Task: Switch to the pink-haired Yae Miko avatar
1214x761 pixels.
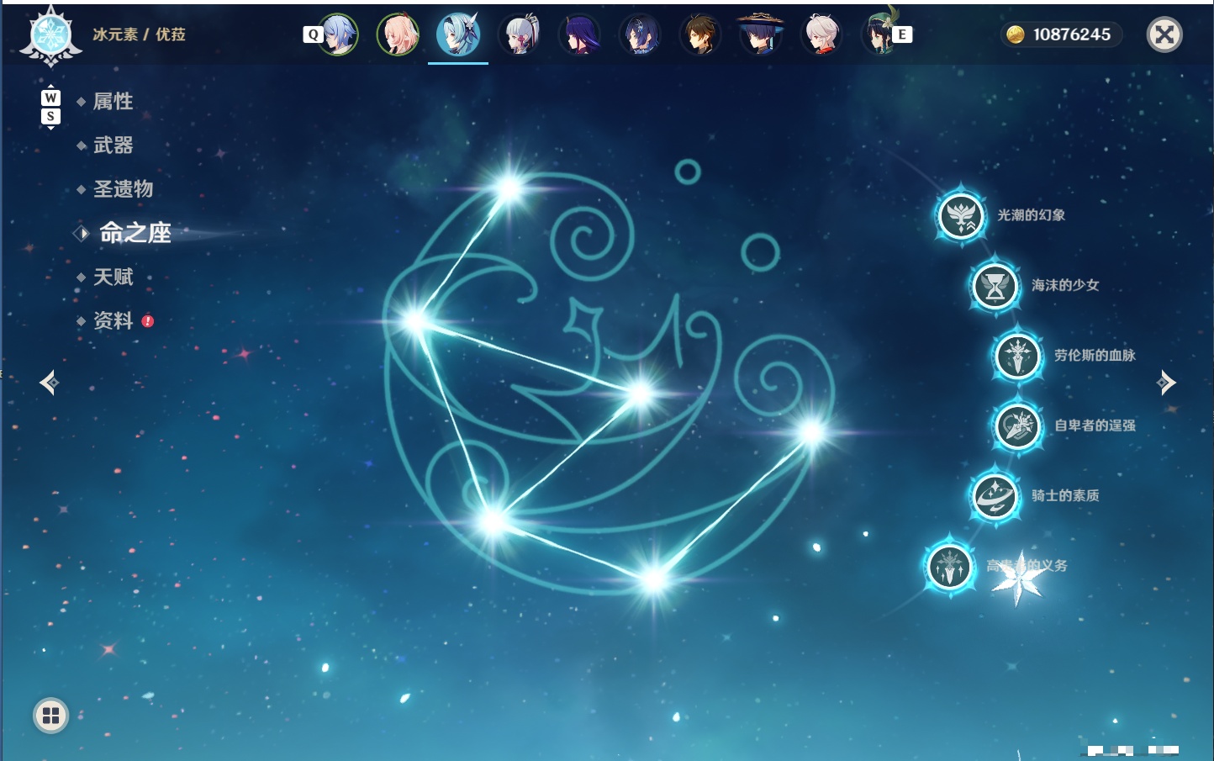Action: pos(398,34)
